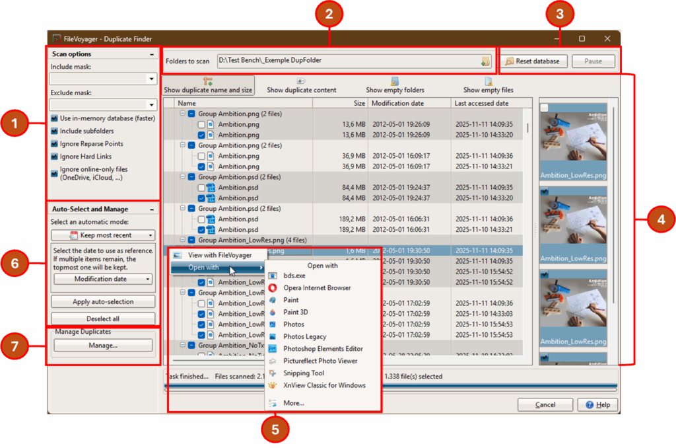Click the scan progress bar
The height and width of the screenshot is (448, 676).
pos(389,387)
